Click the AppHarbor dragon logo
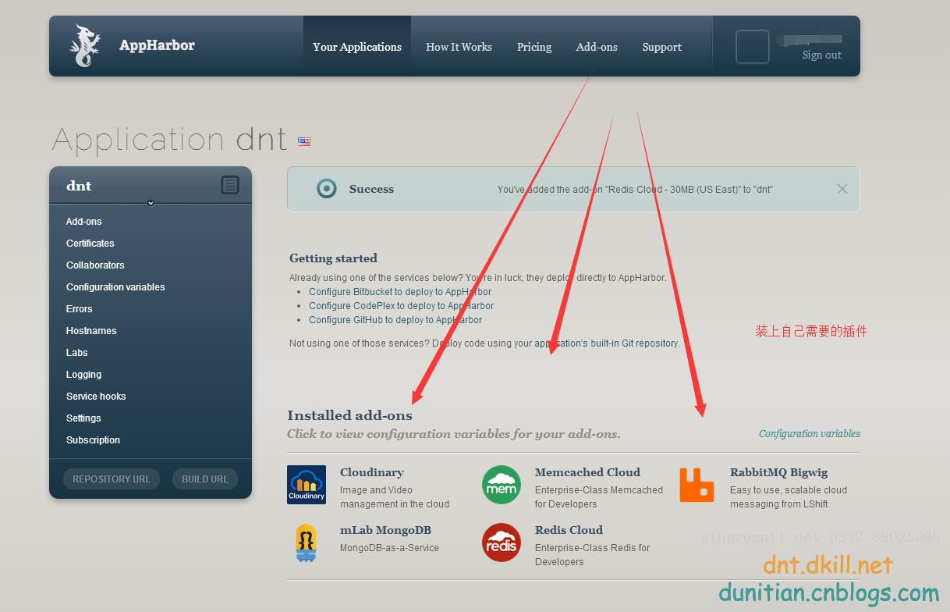 [x=85, y=46]
